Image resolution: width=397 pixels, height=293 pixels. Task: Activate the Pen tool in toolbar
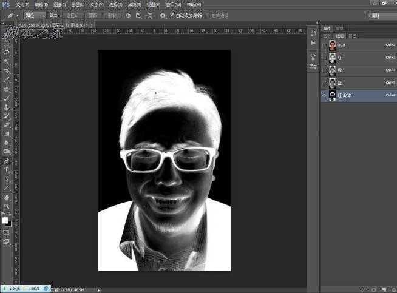7,161
